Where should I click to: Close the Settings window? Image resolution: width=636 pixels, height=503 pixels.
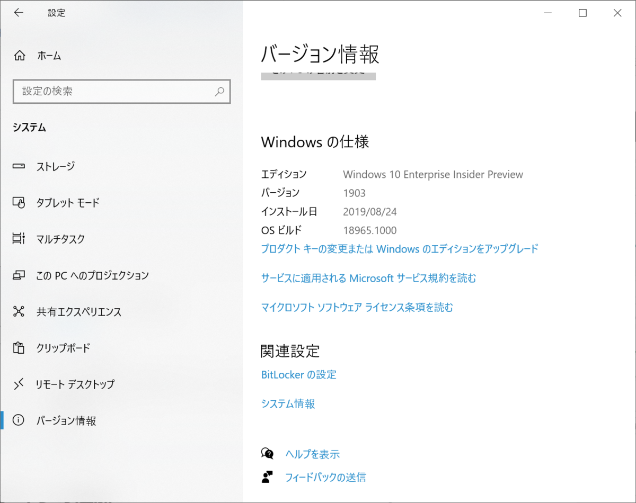tap(617, 13)
